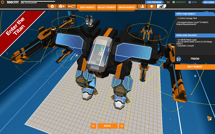215x134 pixels.
Task: Switch to the Edit Robot tab
Action: point(87,7)
